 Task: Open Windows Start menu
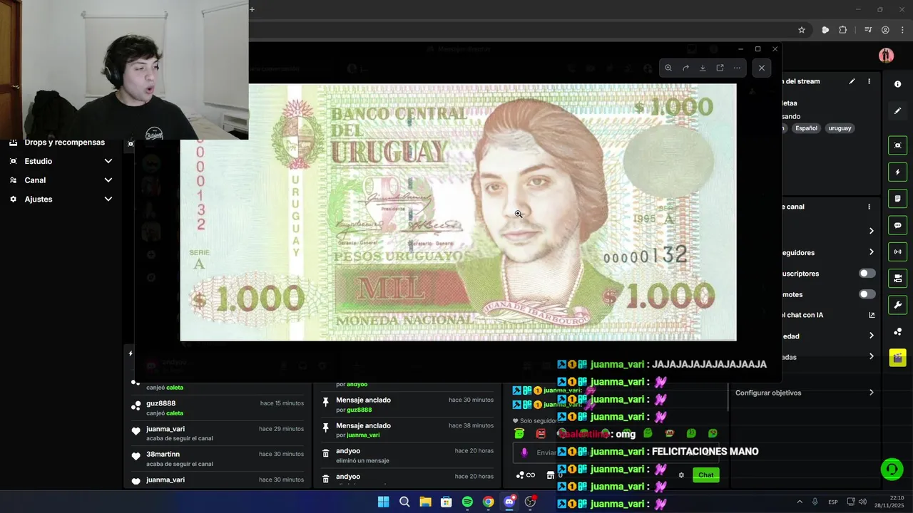pos(383,502)
